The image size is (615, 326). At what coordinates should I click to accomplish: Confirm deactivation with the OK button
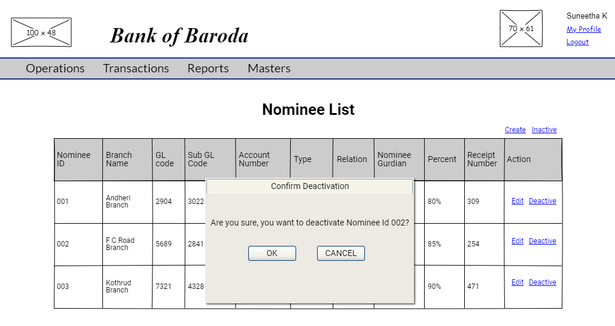[x=272, y=253]
